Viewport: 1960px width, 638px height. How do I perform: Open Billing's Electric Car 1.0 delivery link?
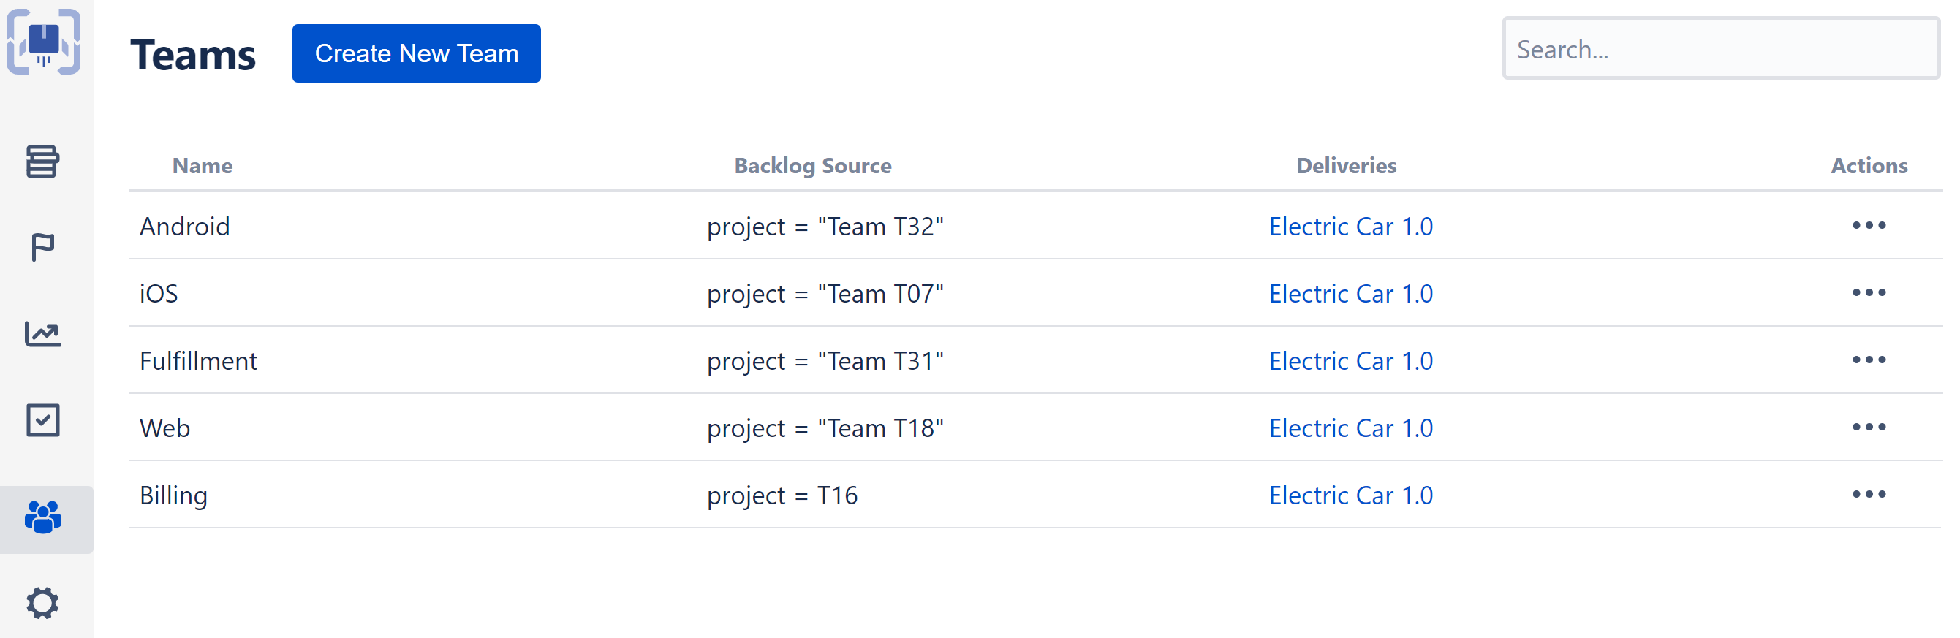(1350, 495)
